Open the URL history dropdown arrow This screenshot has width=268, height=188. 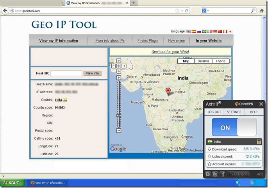pos(182,11)
